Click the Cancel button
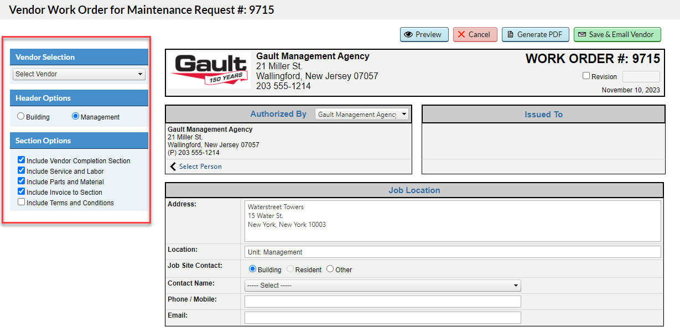 tap(475, 34)
